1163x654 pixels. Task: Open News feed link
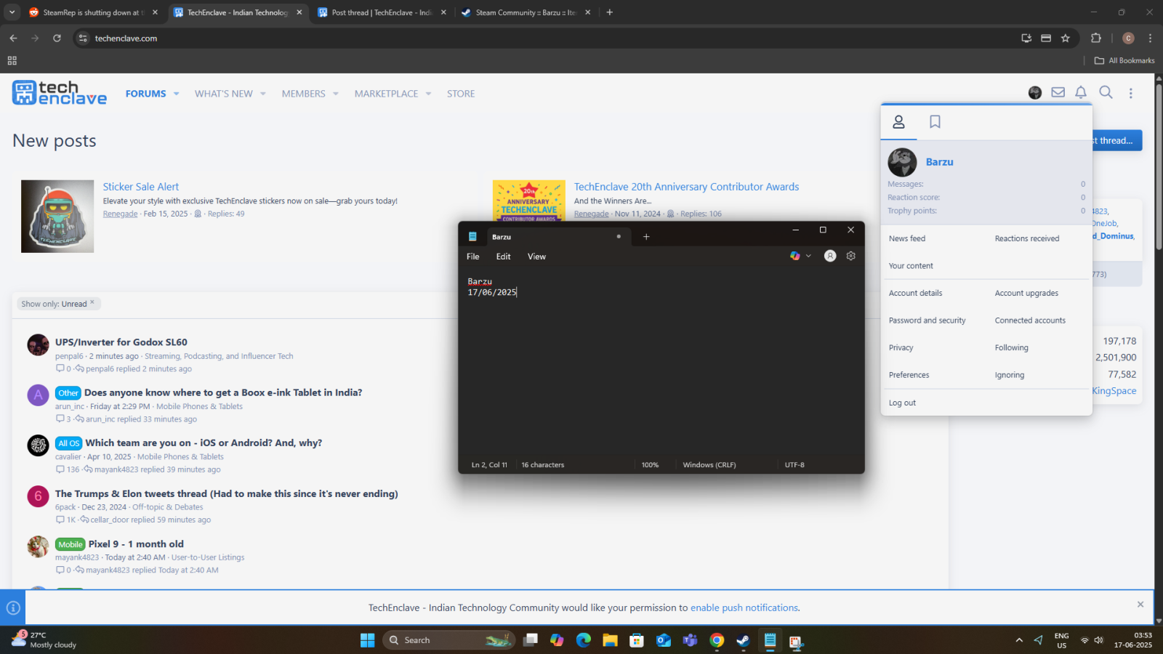coord(907,238)
